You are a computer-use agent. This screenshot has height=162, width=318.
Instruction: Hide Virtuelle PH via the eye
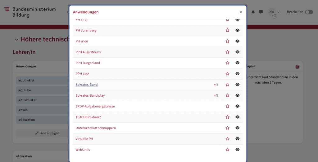coord(238,139)
